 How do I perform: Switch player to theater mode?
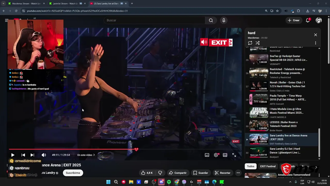pos(225,155)
